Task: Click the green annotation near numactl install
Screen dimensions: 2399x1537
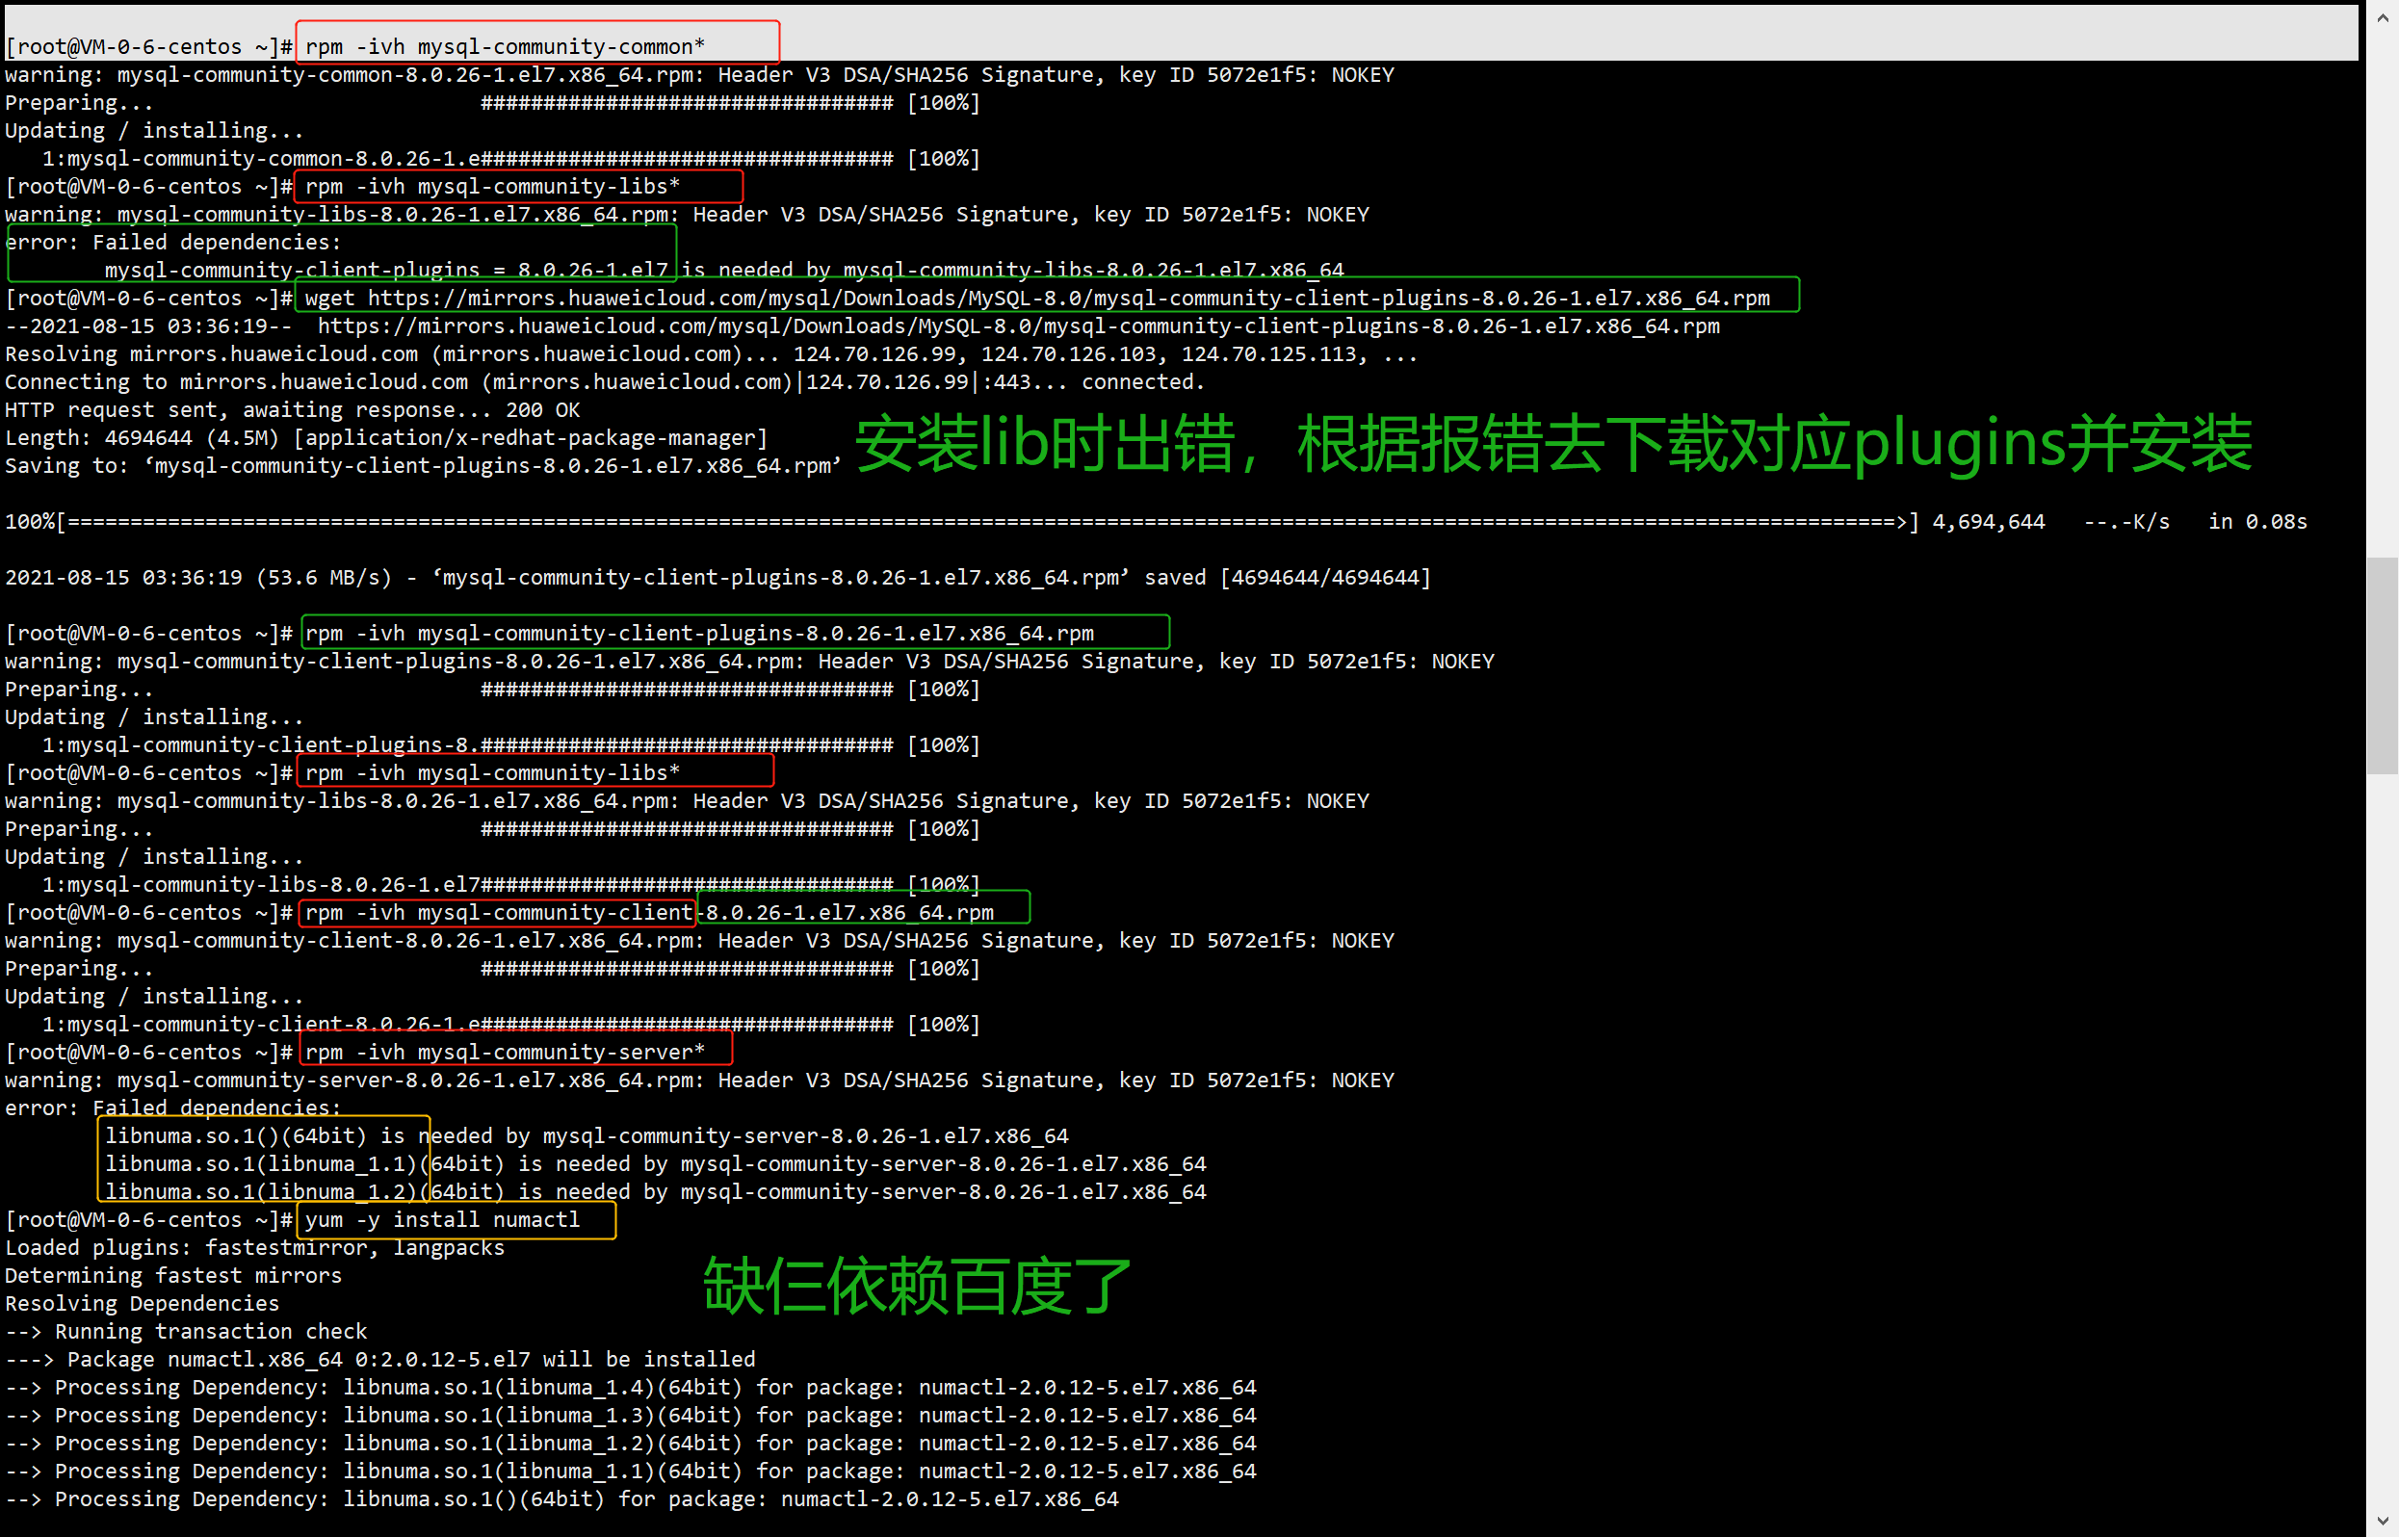Action: pos(916,1287)
